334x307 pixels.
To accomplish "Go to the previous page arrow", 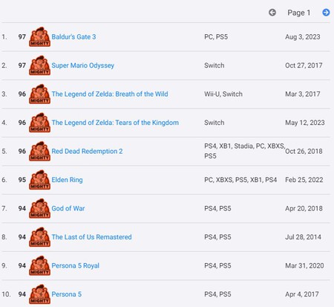I will 272,13.
